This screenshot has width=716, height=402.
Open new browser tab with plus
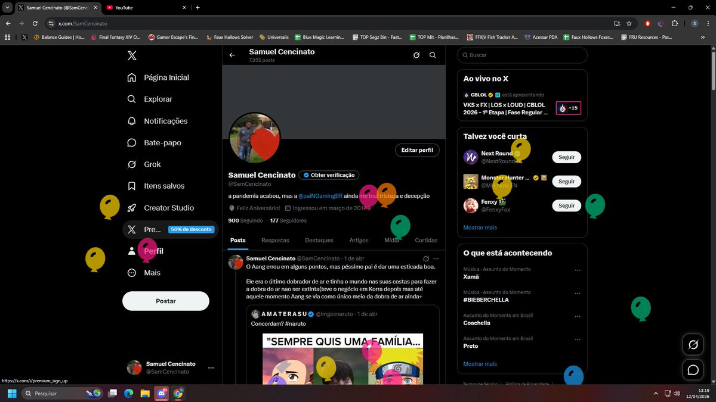point(197,8)
